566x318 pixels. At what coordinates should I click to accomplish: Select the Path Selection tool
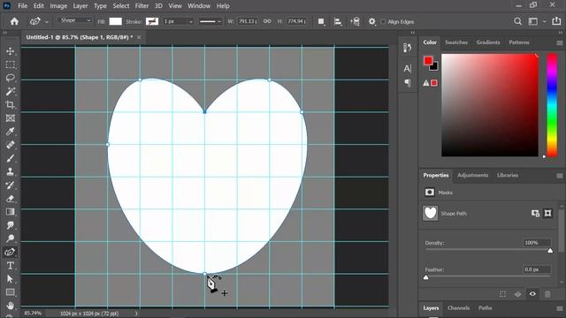click(10, 279)
